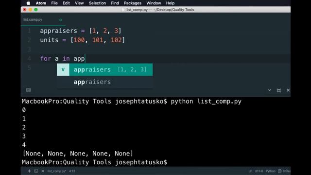This screenshot has height=175, width=311.
Task: Click line number 1 in gutter
Action: coord(29,31)
